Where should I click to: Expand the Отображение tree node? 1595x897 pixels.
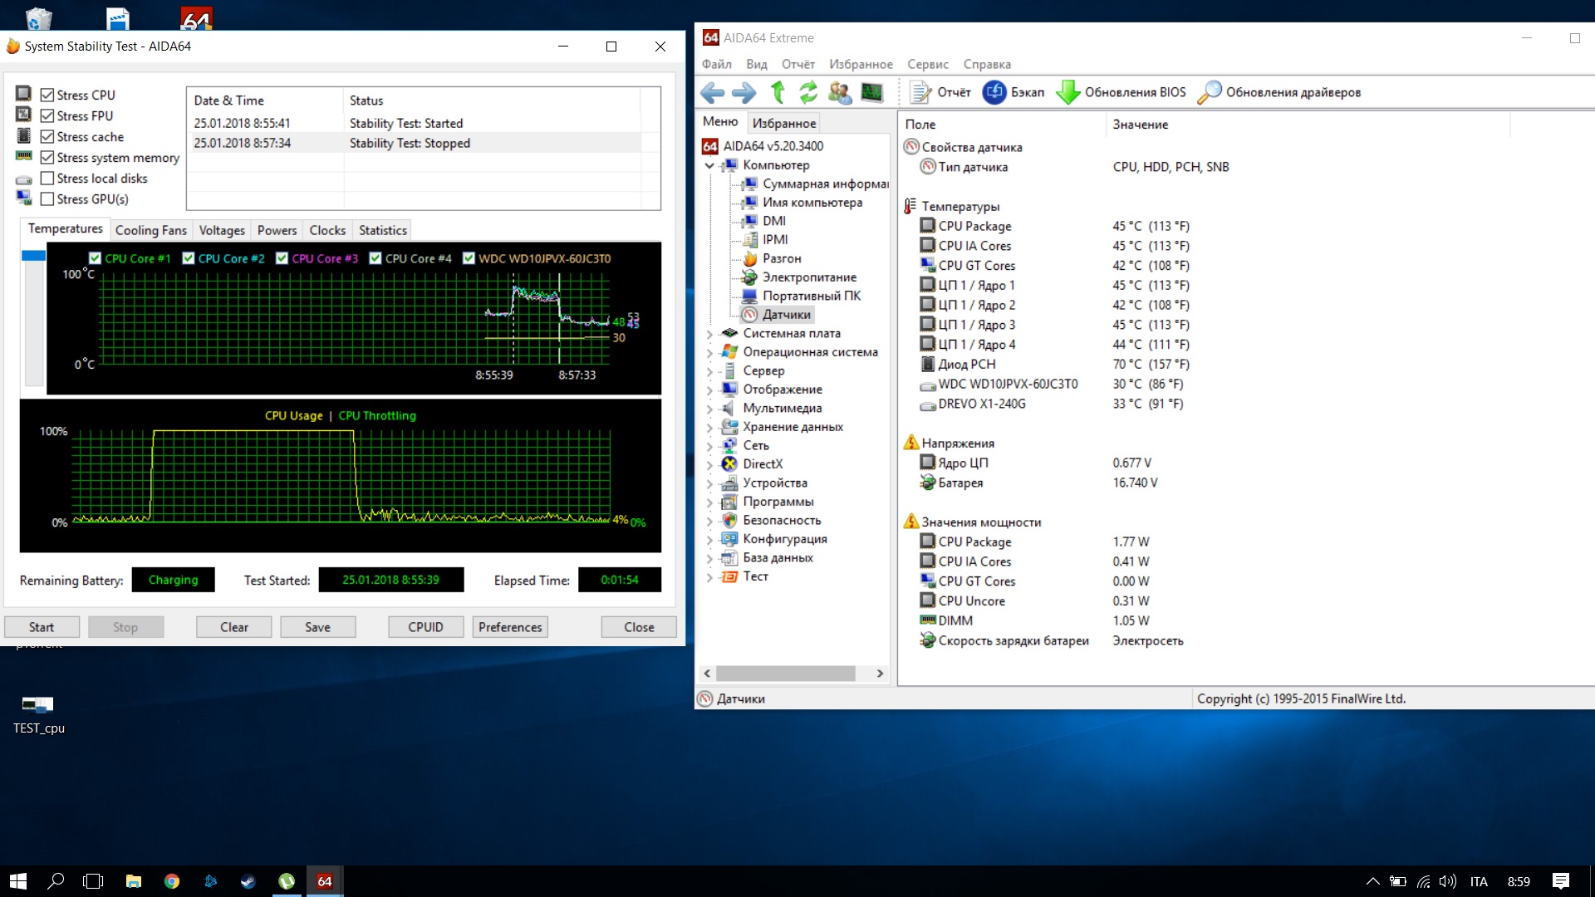click(x=709, y=390)
